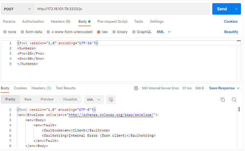
Task: Toggle line wrap in the response viewer
Action: pos(111,100)
